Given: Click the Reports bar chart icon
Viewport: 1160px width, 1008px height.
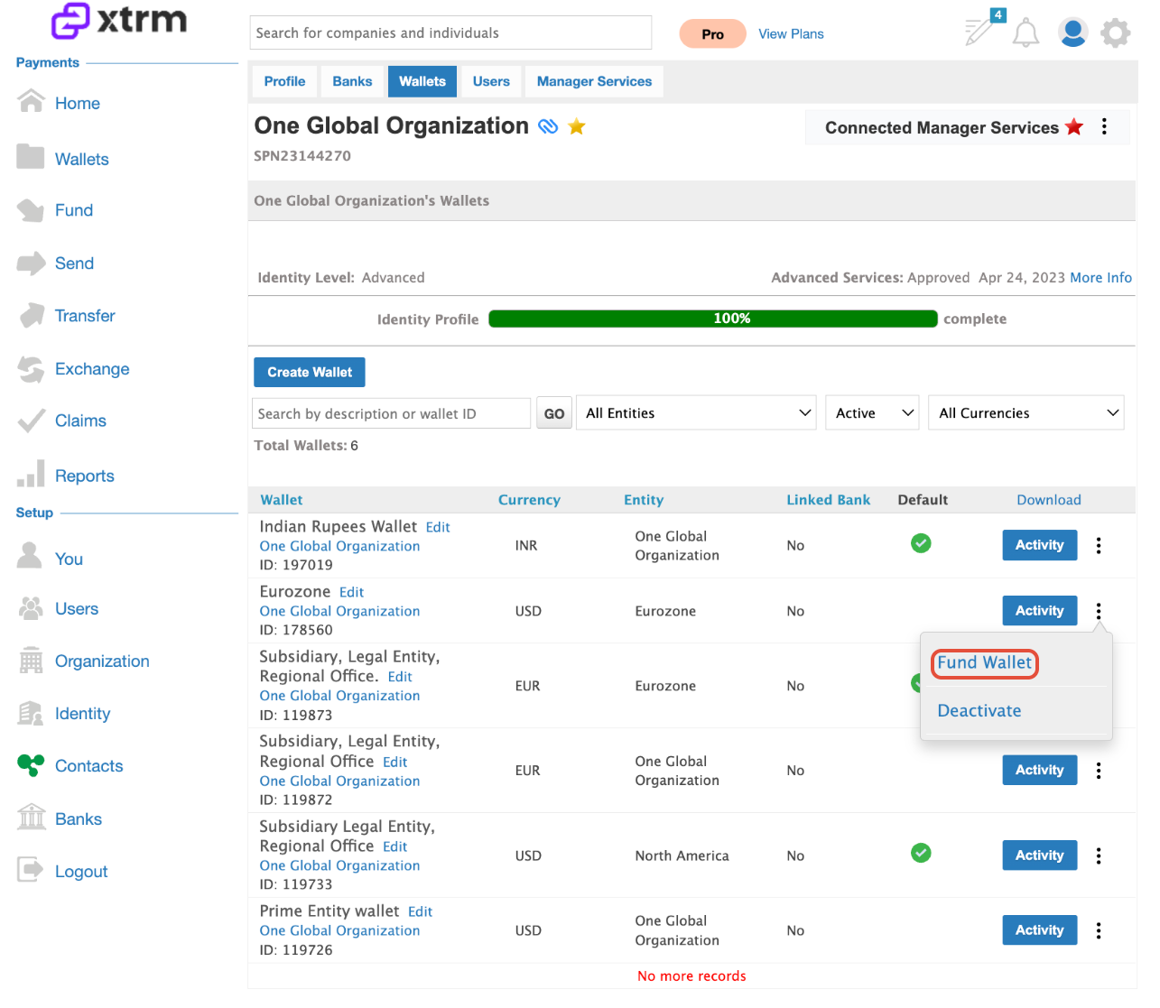Looking at the screenshot, I should click(31, 474).
